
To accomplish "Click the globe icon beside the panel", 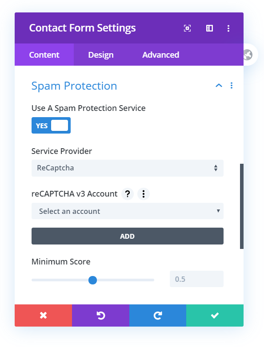I will pyautogui.click(x=248, y=55).
